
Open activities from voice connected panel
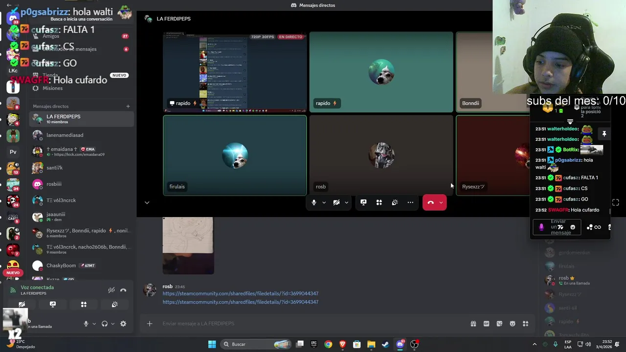click(x=84, y=304)
